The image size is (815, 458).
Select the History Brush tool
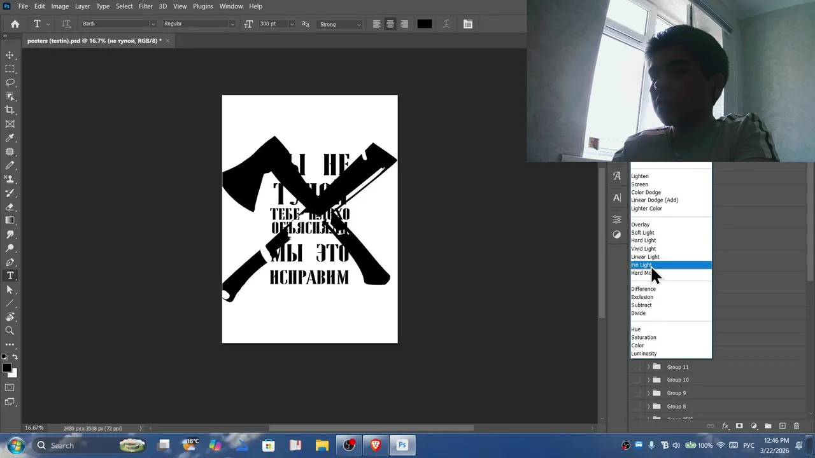click(10, 193)
